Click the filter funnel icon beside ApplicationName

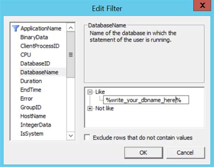[x=15, y=28]
